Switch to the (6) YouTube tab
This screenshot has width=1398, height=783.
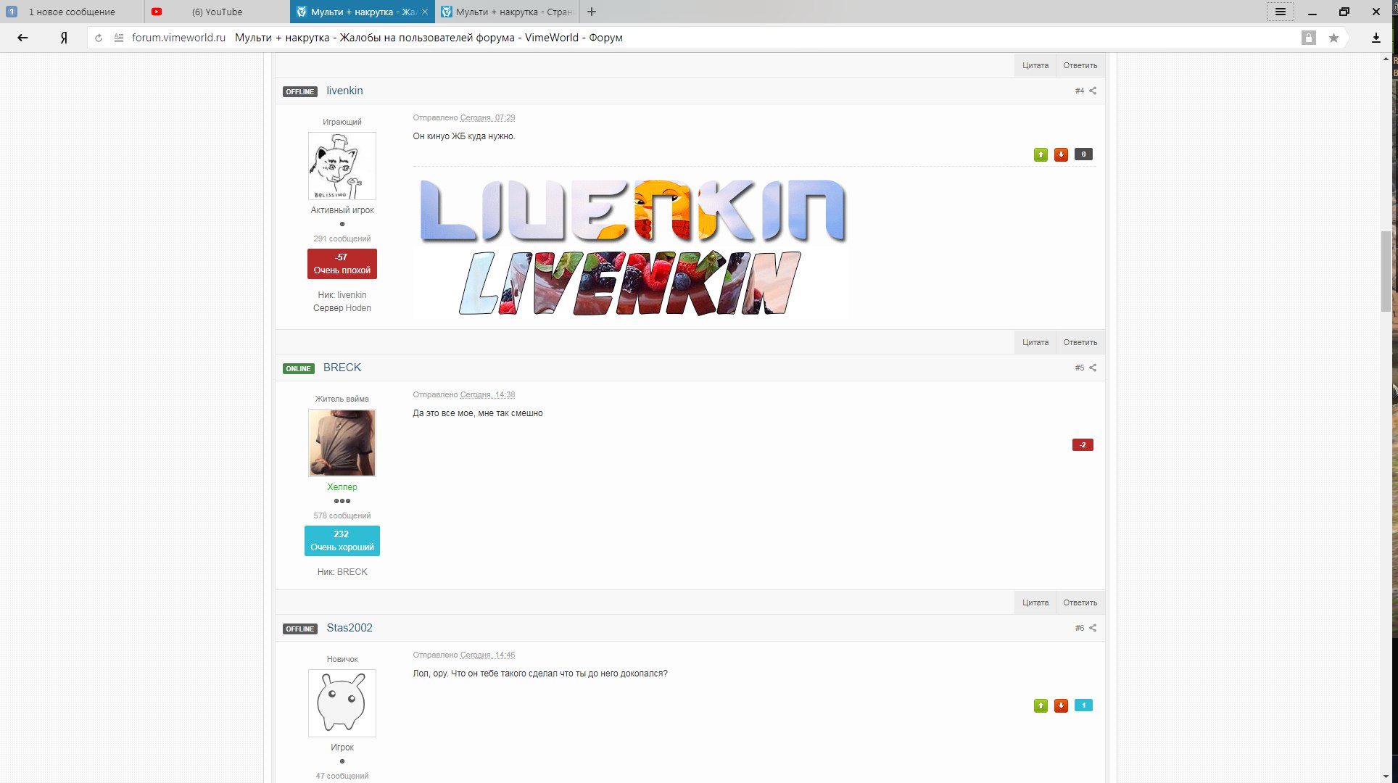pos(217,12)
